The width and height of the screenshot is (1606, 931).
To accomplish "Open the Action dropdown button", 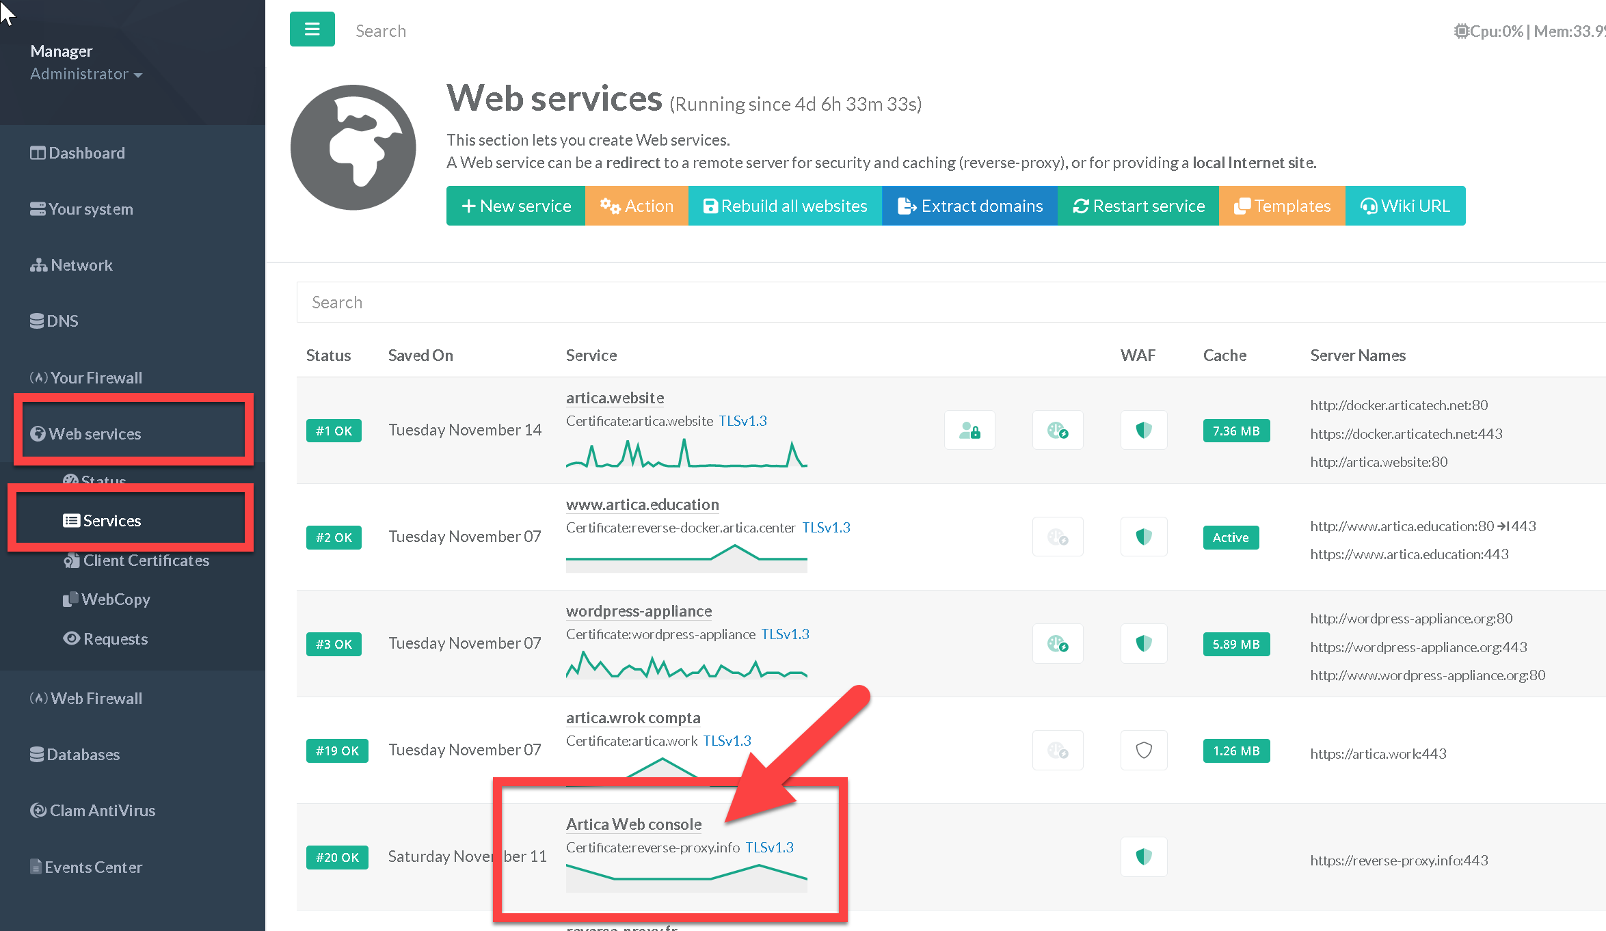I will [x=637, y=206].
